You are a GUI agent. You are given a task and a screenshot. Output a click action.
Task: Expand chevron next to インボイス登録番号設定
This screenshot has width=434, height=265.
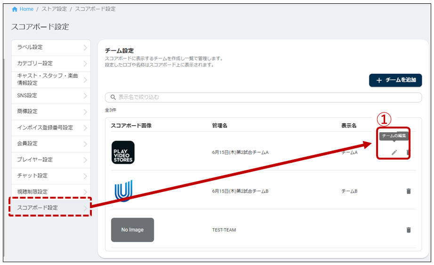[x=85, y=128]
